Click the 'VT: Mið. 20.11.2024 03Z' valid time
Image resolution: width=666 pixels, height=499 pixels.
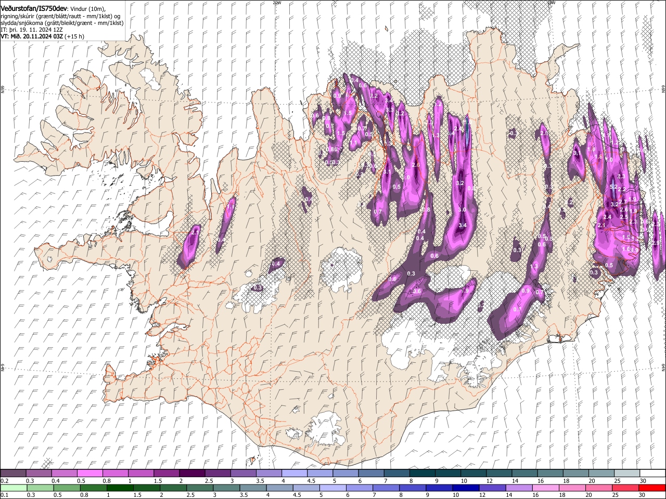32,36
